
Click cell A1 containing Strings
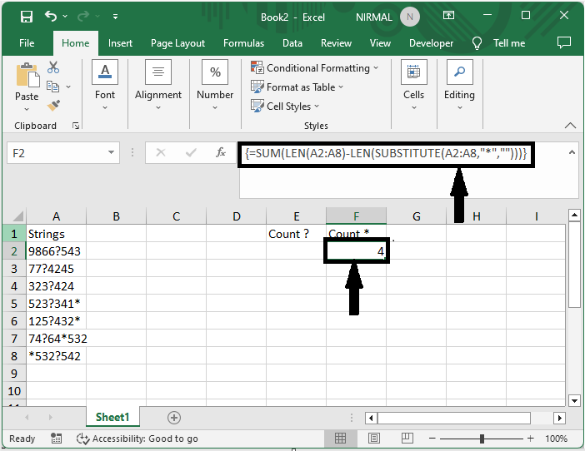coord(56,234)
